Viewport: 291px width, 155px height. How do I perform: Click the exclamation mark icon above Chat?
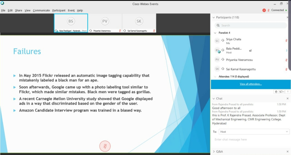287,92
